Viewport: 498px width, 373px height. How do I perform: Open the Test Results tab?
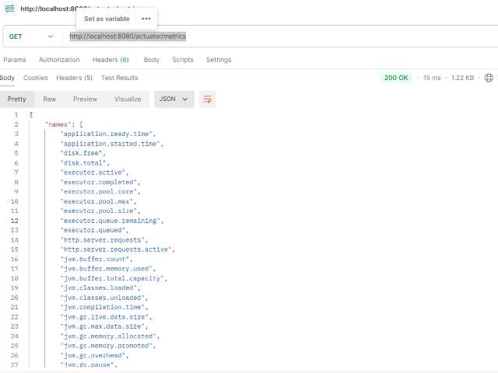119,78
